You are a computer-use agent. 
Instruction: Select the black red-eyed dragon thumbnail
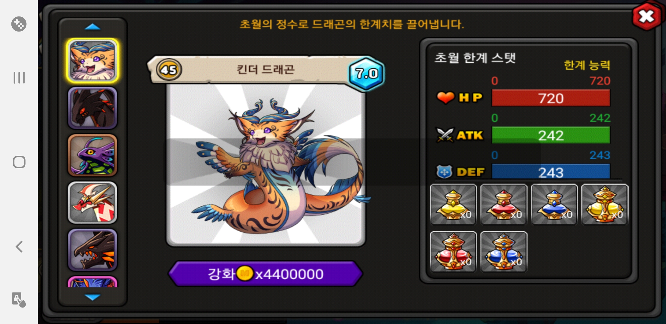[x=92, y=108]
